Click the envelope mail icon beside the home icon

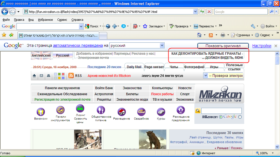coord(41,76)
